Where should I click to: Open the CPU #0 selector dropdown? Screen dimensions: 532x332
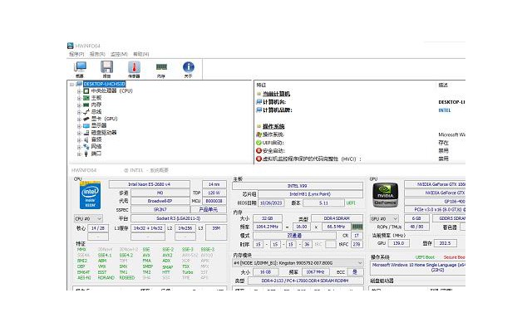click(88, 218)
